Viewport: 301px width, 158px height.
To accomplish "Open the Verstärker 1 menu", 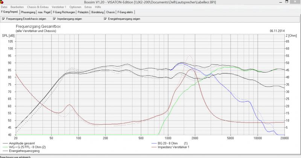I will pos(59,7).
